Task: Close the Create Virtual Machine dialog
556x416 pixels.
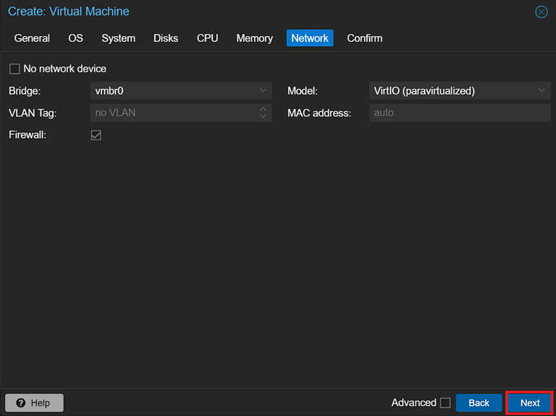Action: 541,12
